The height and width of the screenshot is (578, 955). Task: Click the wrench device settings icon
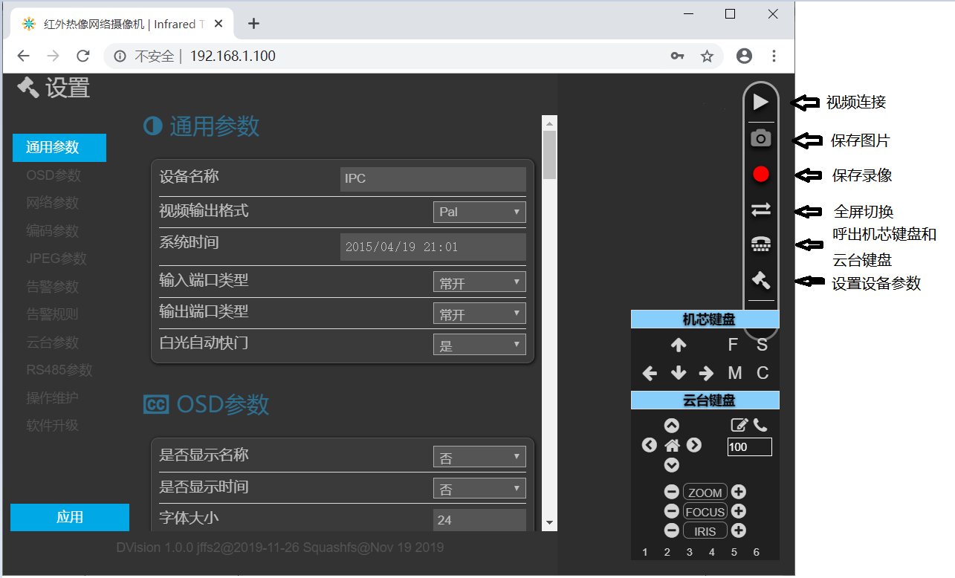pyautogui.click(x=760, y=280)
